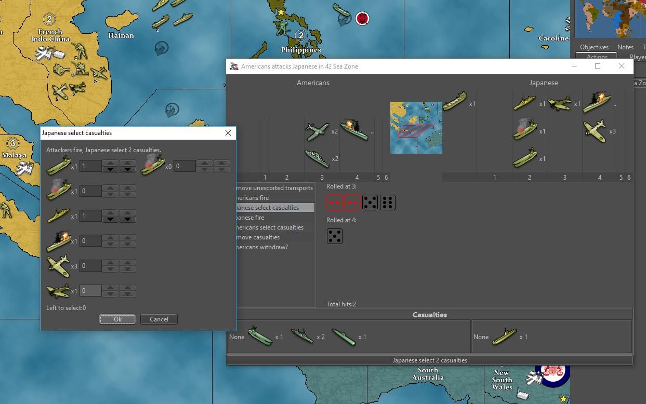The height and width of the screenshot is (404, 646).
Task: Confirm casualties with the Ok button
Action: (x=117, y=319)
